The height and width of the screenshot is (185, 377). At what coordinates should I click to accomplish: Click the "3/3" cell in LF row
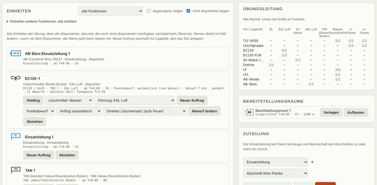click(338, 70)
